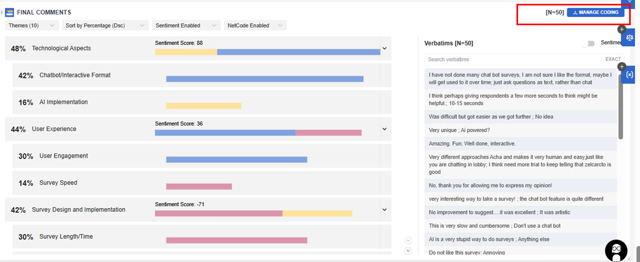The width and height of the screenshot is (640, 262).
Task: Open the balance scale side tab
Action: [629, 38]
